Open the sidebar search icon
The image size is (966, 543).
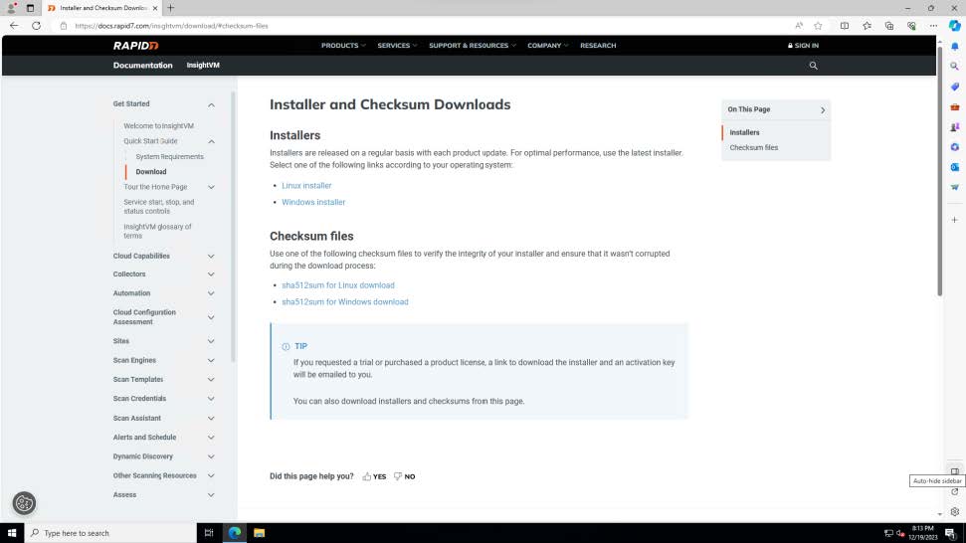point(954,66)
